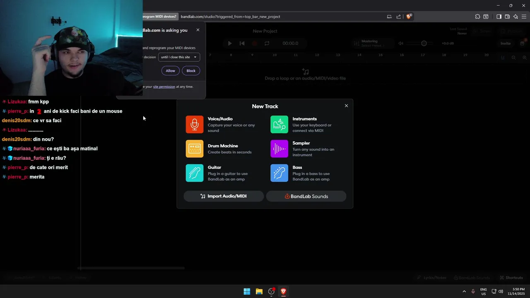Open BandLab Sounds in bottom bar
The height and width of the screenshot is (298, 530).
471,278
